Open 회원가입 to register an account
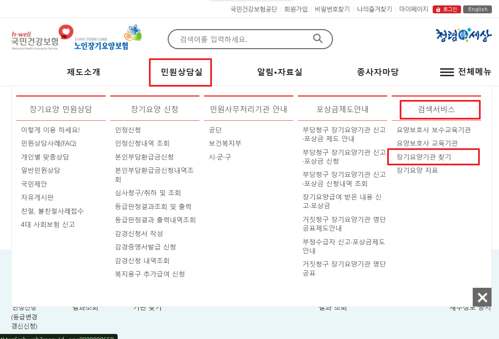The image size is (499, 339). coord(296,9)
